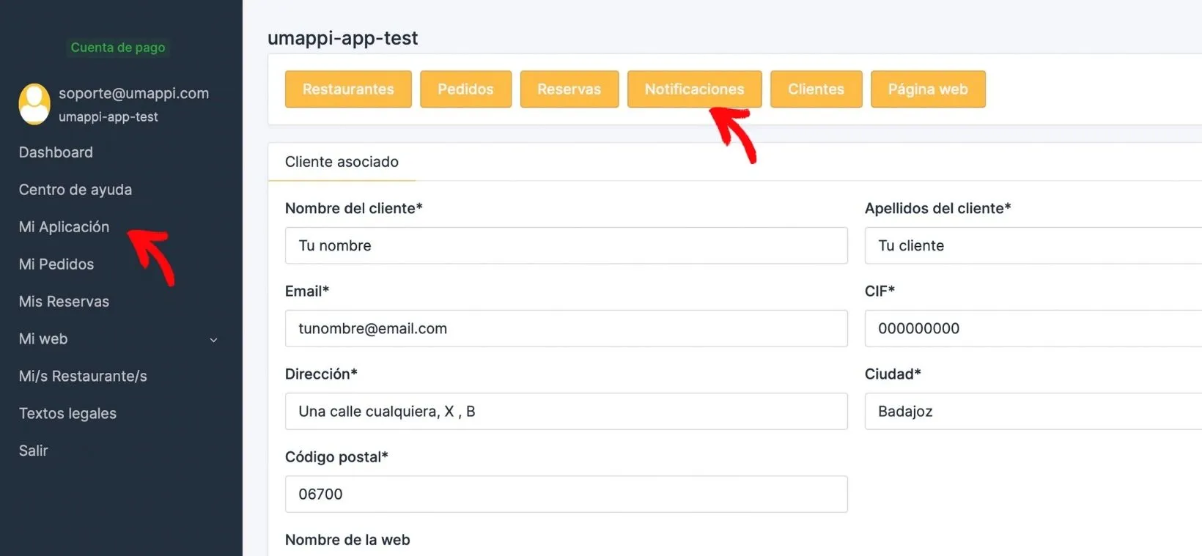Open Mis Reservas section
Image resolution: width=1202 pixels, height=556 pixels.
[64, 302]
